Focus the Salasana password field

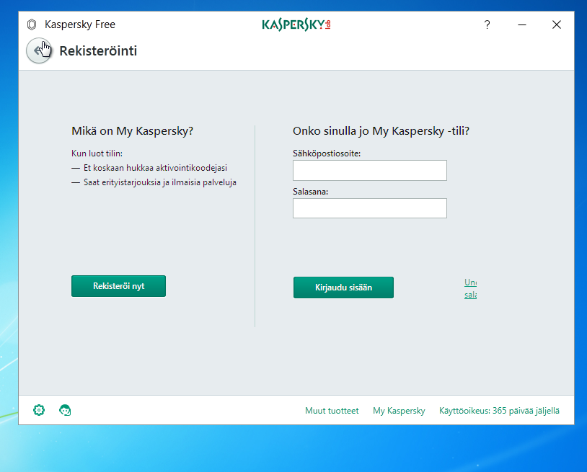370,208
